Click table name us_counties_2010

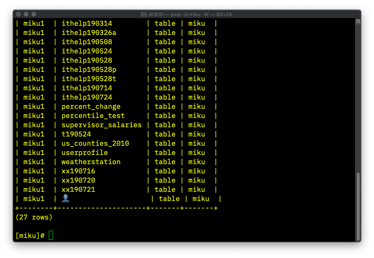click(x=95, y=143)
